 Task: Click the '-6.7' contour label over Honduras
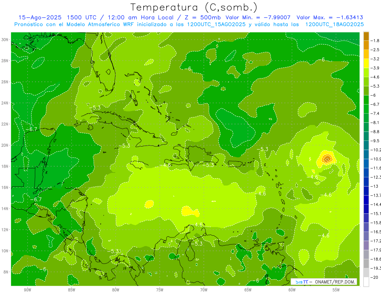click(x=36, y=199)
